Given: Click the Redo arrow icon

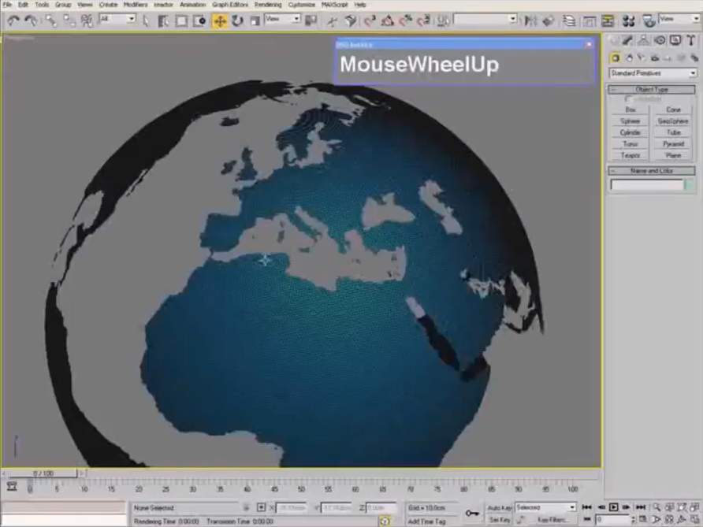Looking at the screenshot, I should [31, 20].
